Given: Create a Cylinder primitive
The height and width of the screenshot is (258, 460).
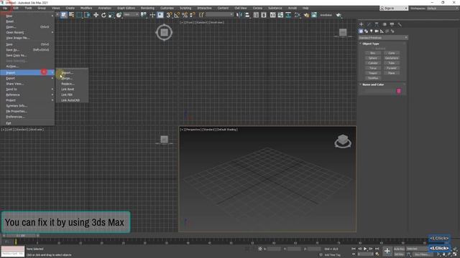Looking at the screenshot, I should pos(373,63).
